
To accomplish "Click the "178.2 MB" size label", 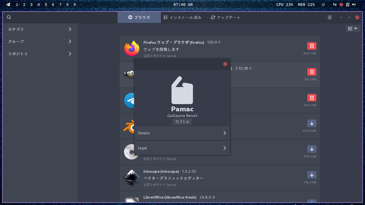I will (x=310, y=182).
